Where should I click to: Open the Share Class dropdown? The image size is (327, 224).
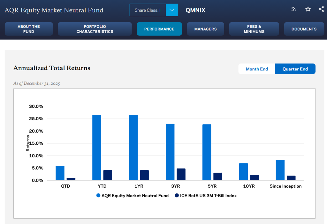pyautogui.click(x=148, y=10)
